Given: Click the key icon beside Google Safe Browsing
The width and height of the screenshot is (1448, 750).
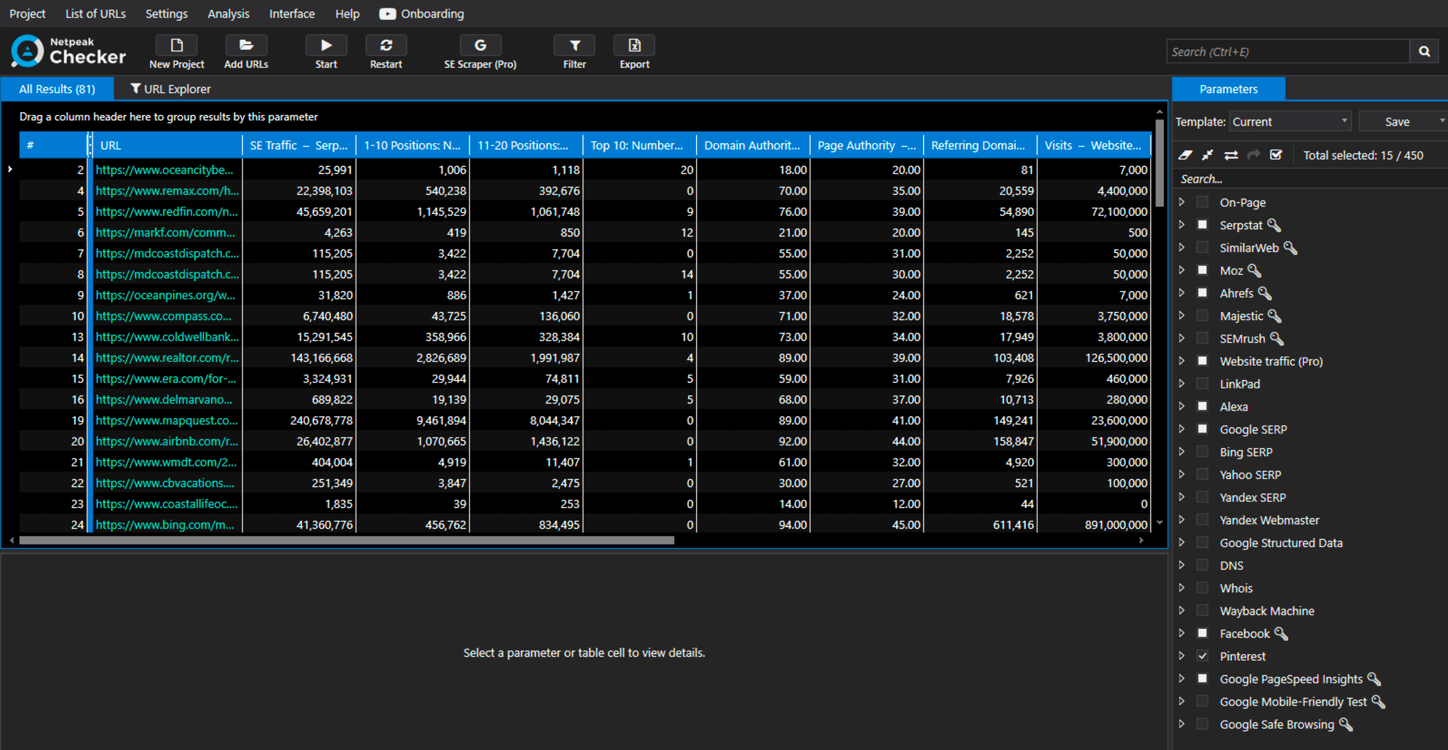Looking at the screenshot, I should click(x=1346, y=725).
